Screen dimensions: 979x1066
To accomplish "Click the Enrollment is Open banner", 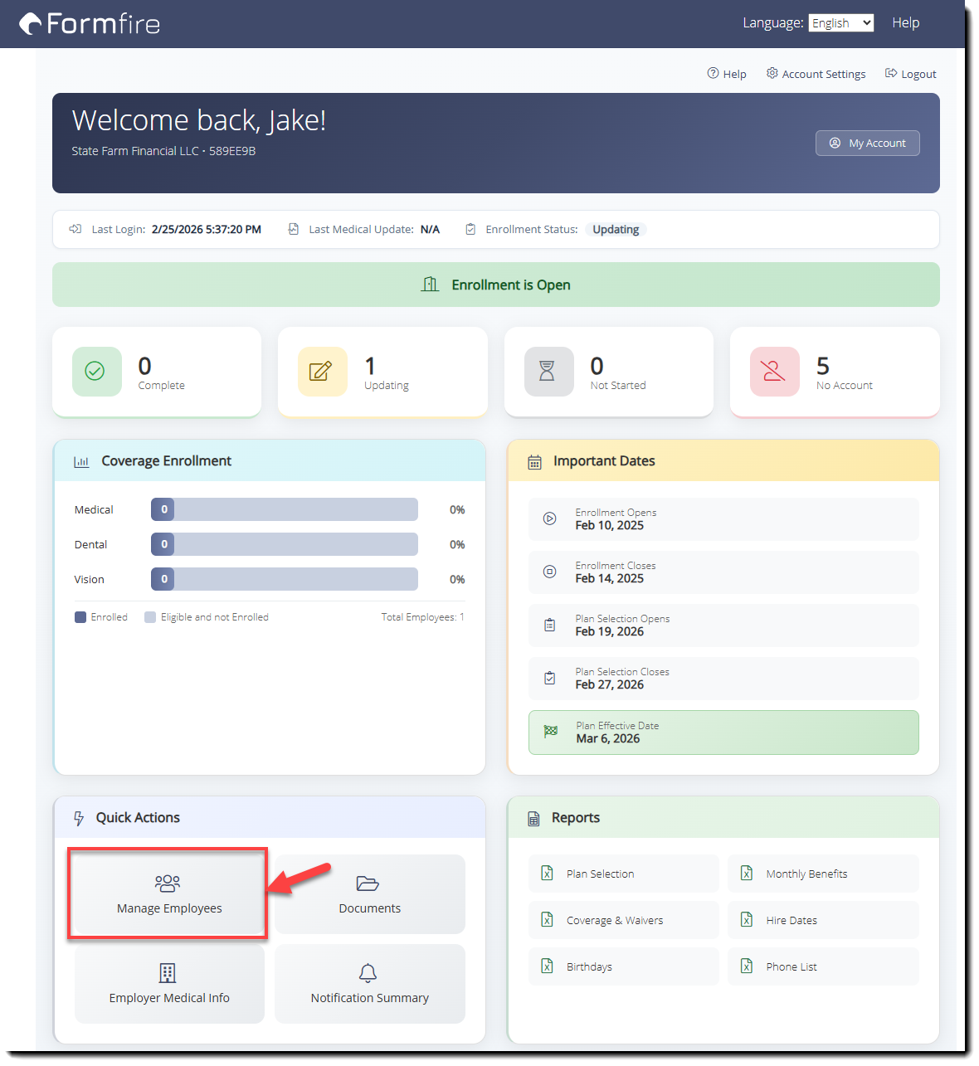I will tap(495, 285).
